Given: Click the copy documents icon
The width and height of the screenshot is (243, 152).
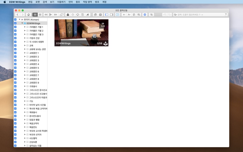Looking at the screenshot, I should tap(95, 15).
